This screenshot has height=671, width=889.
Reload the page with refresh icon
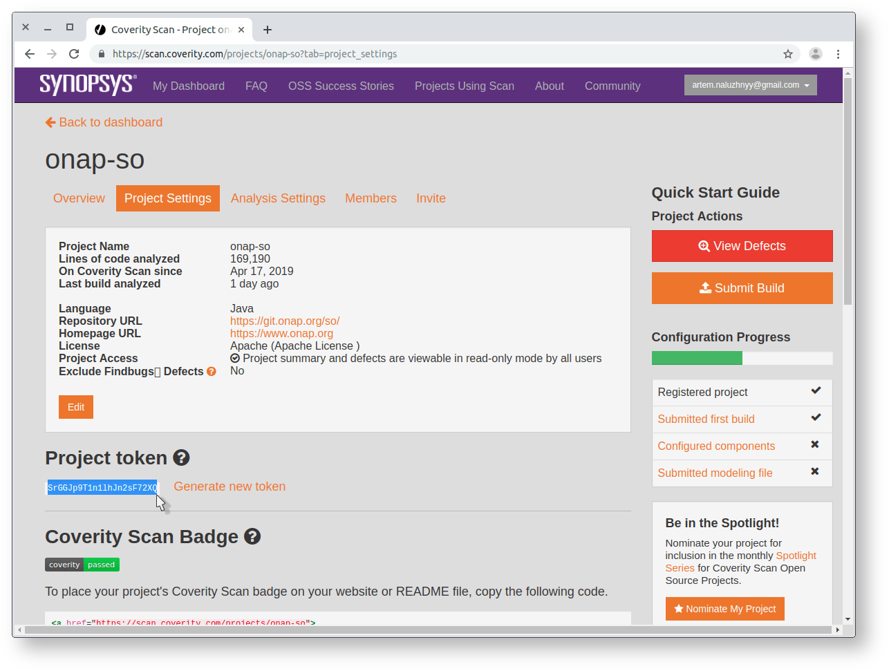tap(74, 54)
